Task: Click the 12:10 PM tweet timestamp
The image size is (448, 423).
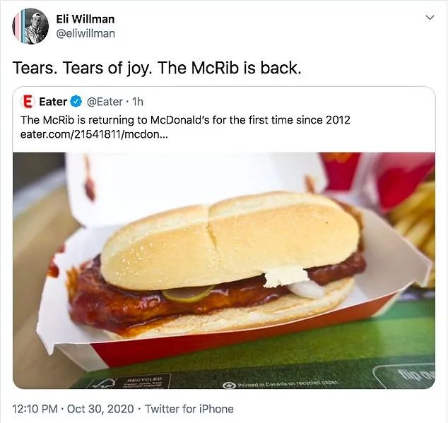Action: pos(35,409)
